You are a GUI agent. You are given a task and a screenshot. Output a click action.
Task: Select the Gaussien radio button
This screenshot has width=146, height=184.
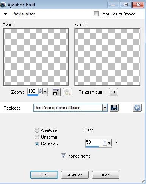point(37,144)
